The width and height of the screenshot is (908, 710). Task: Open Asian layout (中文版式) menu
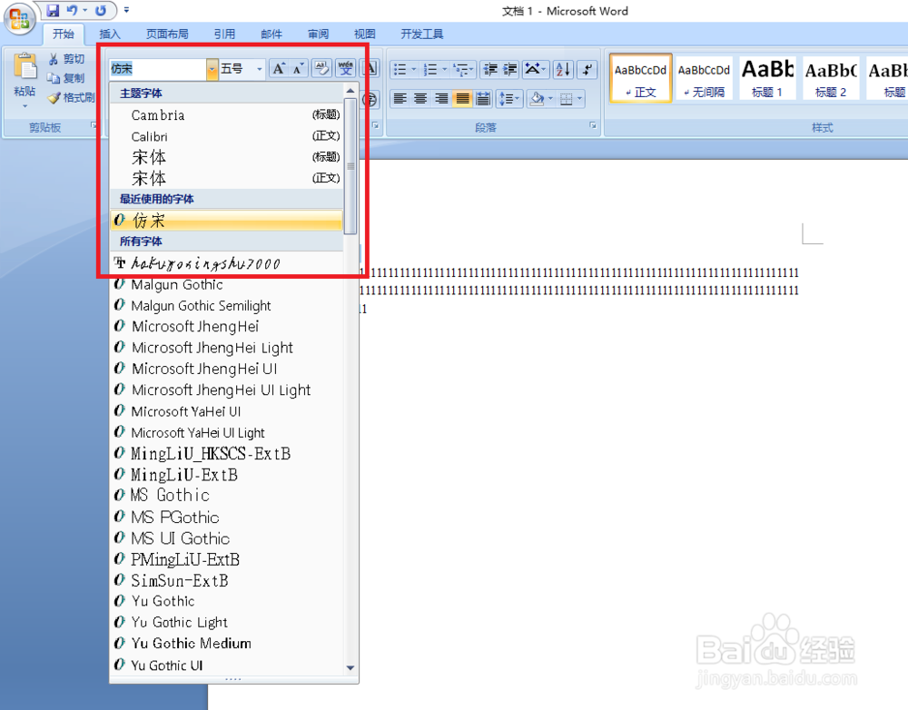(x=535, y=70)
